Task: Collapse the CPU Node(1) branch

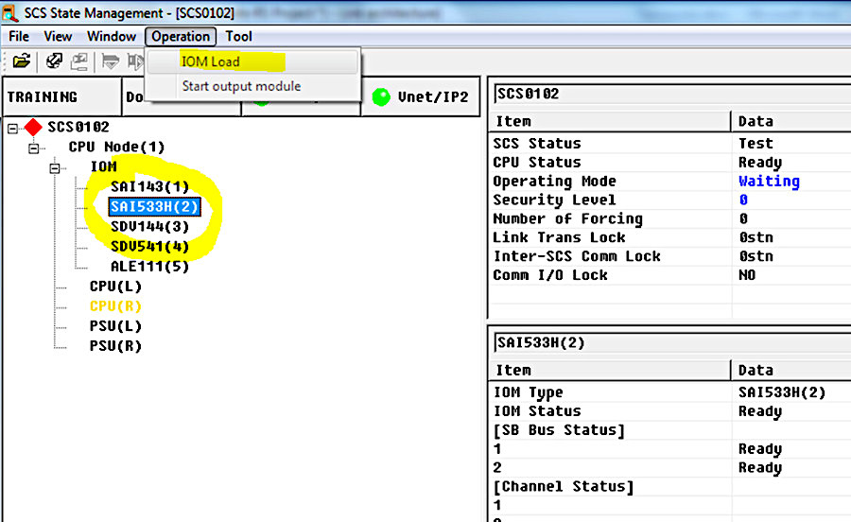Action: (x=34, y=148)
